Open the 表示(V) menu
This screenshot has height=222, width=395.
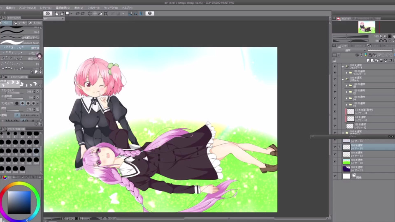pyautogui.click(x=79, y=8)
